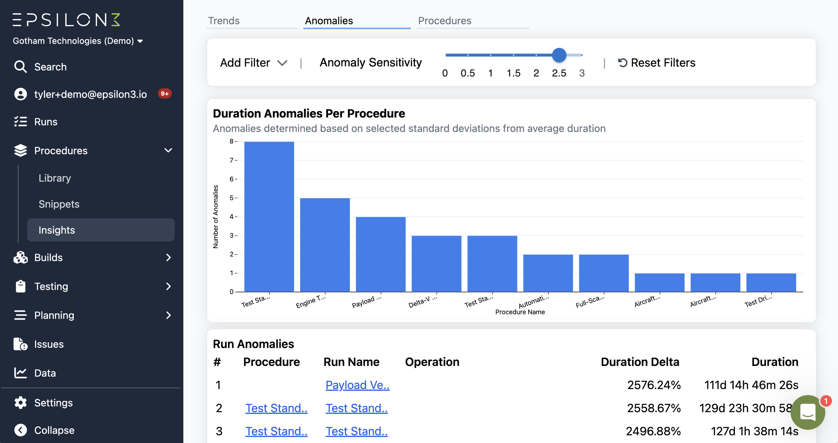Click the Procedures layers icon
The image size is (838, 443).
click(20, 150)
